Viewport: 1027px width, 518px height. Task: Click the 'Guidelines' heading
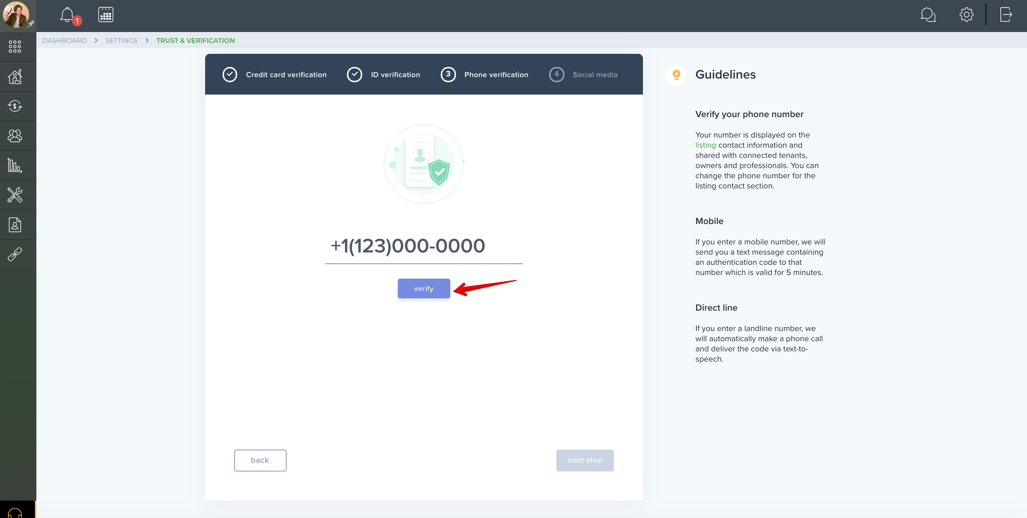725,75
